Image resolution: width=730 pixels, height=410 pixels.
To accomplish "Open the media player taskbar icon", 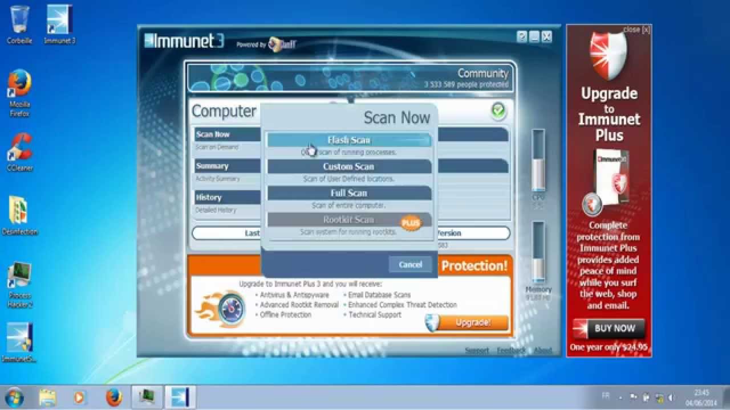I will coord(80,397).
